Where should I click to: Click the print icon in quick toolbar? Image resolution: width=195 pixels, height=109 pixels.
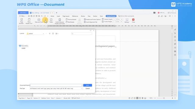click(37, 16)
